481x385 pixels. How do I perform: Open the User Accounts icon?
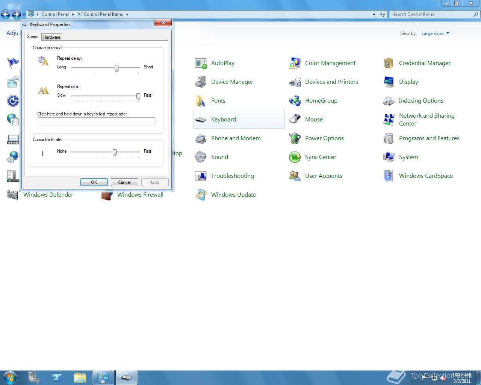tap(295, 176)
